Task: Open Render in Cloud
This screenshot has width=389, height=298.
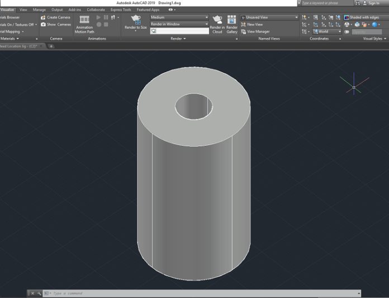Action: [x=217, y=20]
